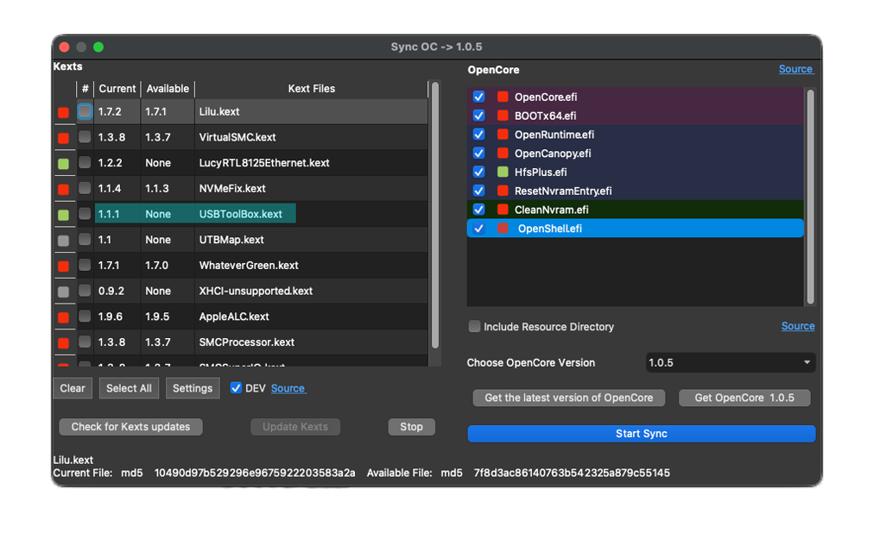Sort by the Available column header

(x=168, y=89)
